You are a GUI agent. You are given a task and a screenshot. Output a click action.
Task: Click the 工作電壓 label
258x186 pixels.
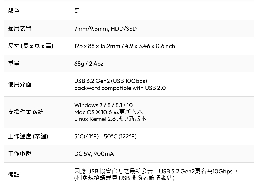pos(20,154)
